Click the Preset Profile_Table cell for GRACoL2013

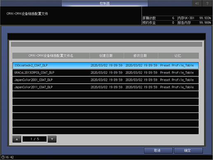point(177,73)
